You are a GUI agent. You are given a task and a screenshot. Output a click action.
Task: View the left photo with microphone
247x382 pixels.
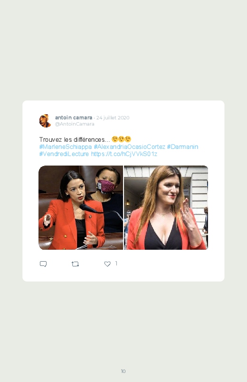click(x=81, y=207)
